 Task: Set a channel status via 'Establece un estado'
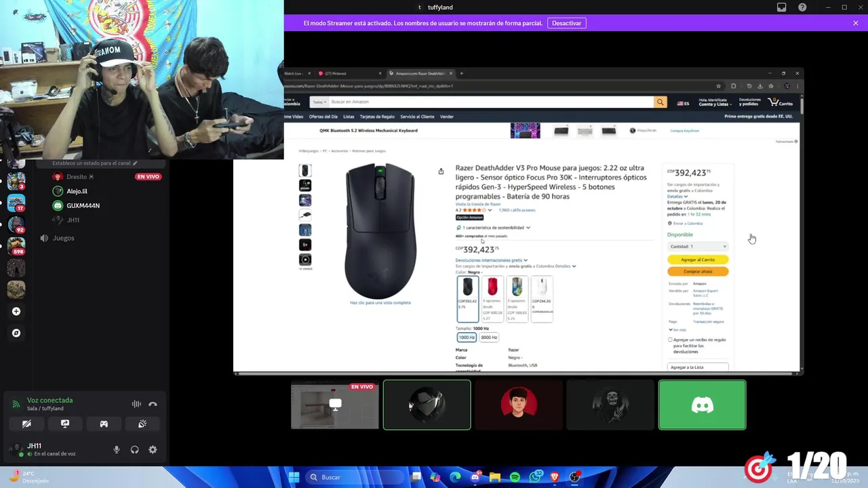point(94,163)
